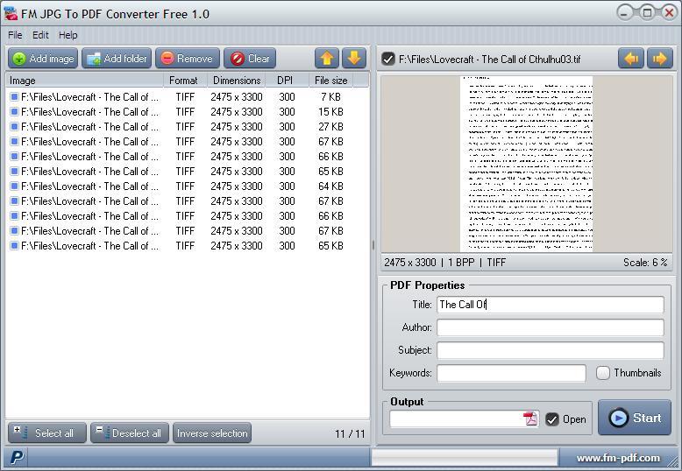
Task: Click into the Subject field
Action: click(551, 350)
